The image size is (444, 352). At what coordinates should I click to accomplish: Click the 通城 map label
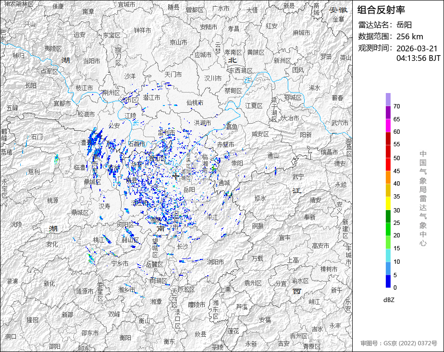[224, 183]
